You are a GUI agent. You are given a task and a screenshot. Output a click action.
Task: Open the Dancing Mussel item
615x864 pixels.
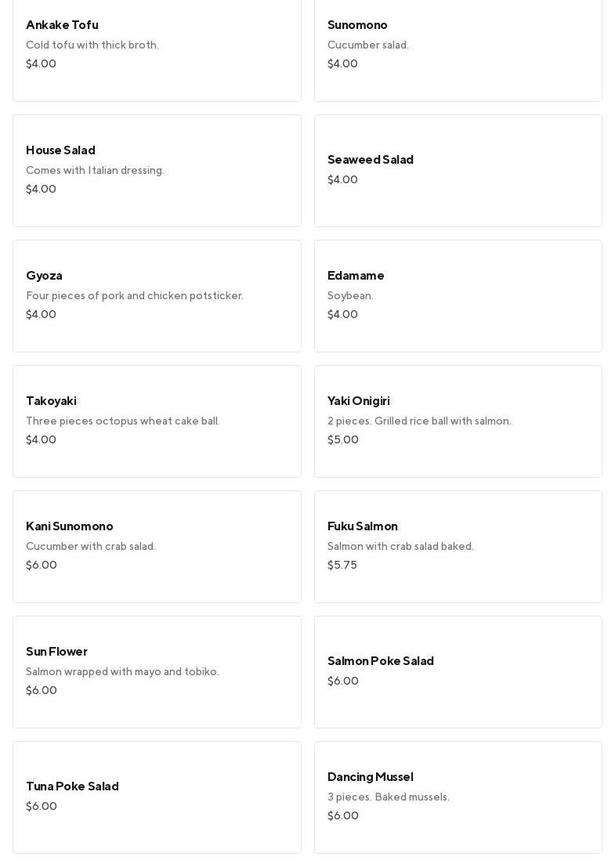pos(458,797)
